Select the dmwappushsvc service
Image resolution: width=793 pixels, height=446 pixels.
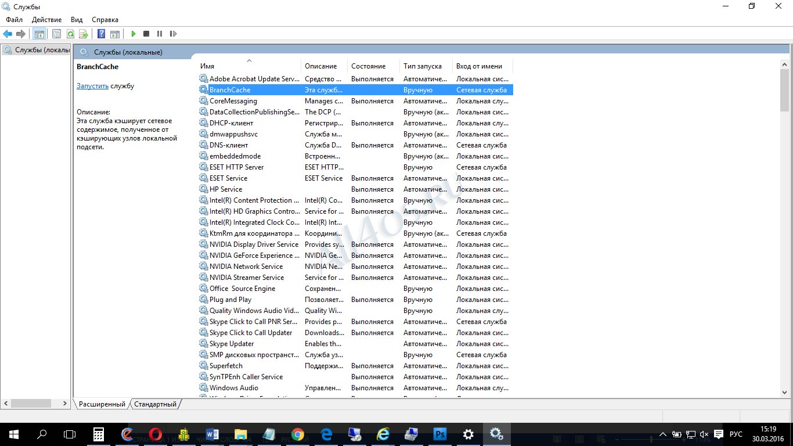click(355, 134)
